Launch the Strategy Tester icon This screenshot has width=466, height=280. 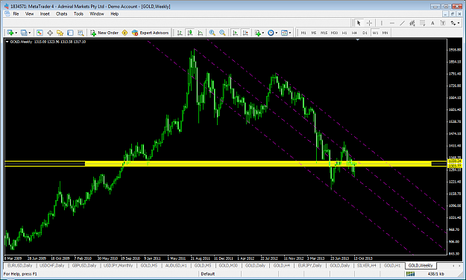81,33
